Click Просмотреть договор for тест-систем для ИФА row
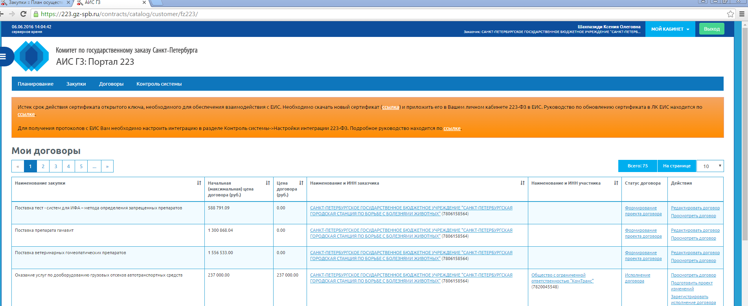Screen dimensions: 748x306 point(693,216)
